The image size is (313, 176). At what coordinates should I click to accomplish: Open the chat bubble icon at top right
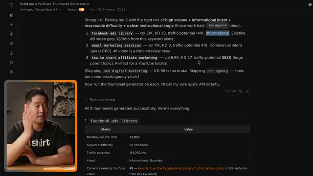(310, 5)
